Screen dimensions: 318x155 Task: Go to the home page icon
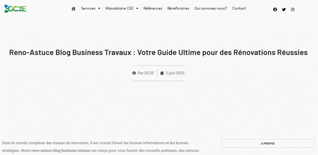tap(74, 9)
